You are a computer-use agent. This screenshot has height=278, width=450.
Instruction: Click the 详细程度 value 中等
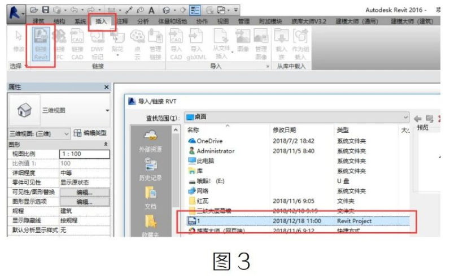(x=84, y=173)
